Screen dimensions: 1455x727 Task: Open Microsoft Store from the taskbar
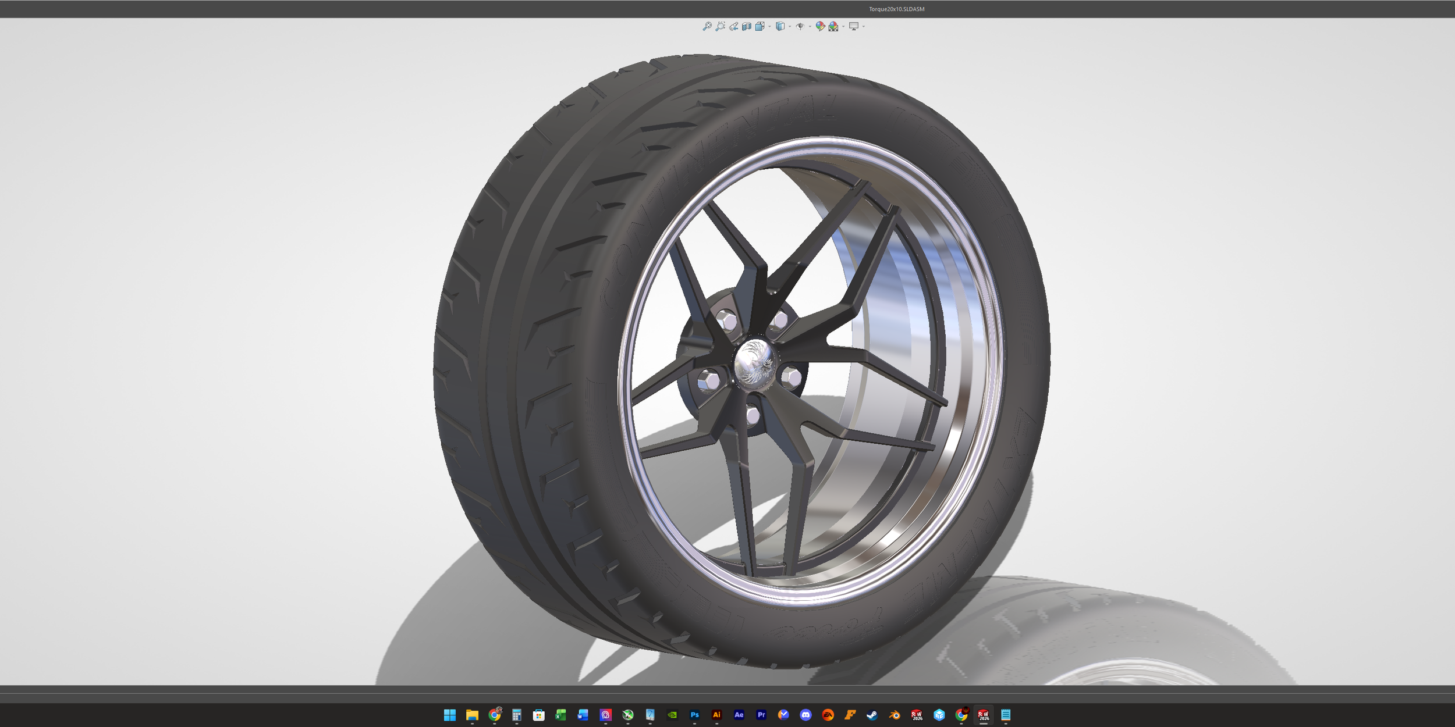click(x=538, y=715)
